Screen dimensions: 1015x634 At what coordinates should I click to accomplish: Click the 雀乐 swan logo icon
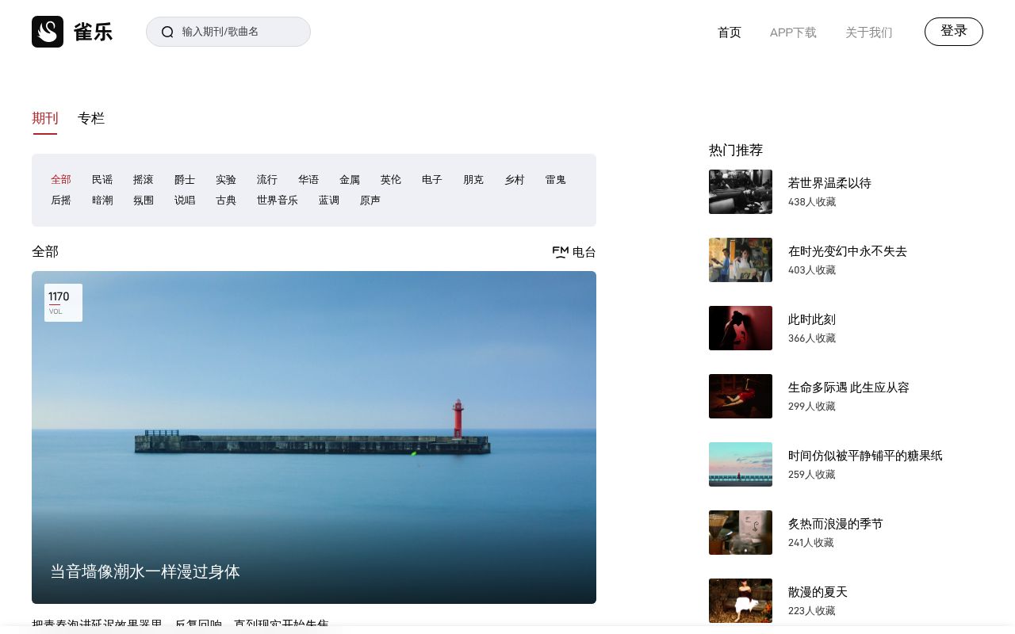click(x=48, y=32)
